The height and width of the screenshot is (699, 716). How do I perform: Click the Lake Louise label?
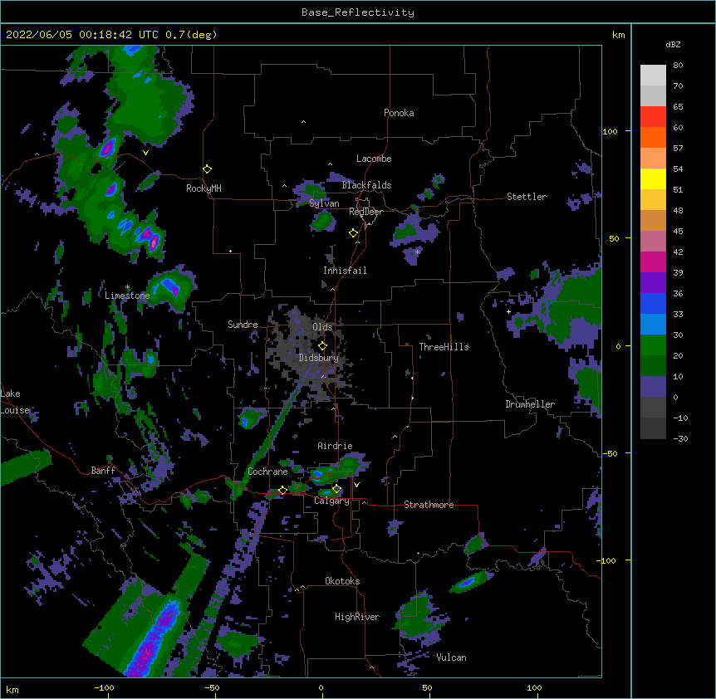14,402
